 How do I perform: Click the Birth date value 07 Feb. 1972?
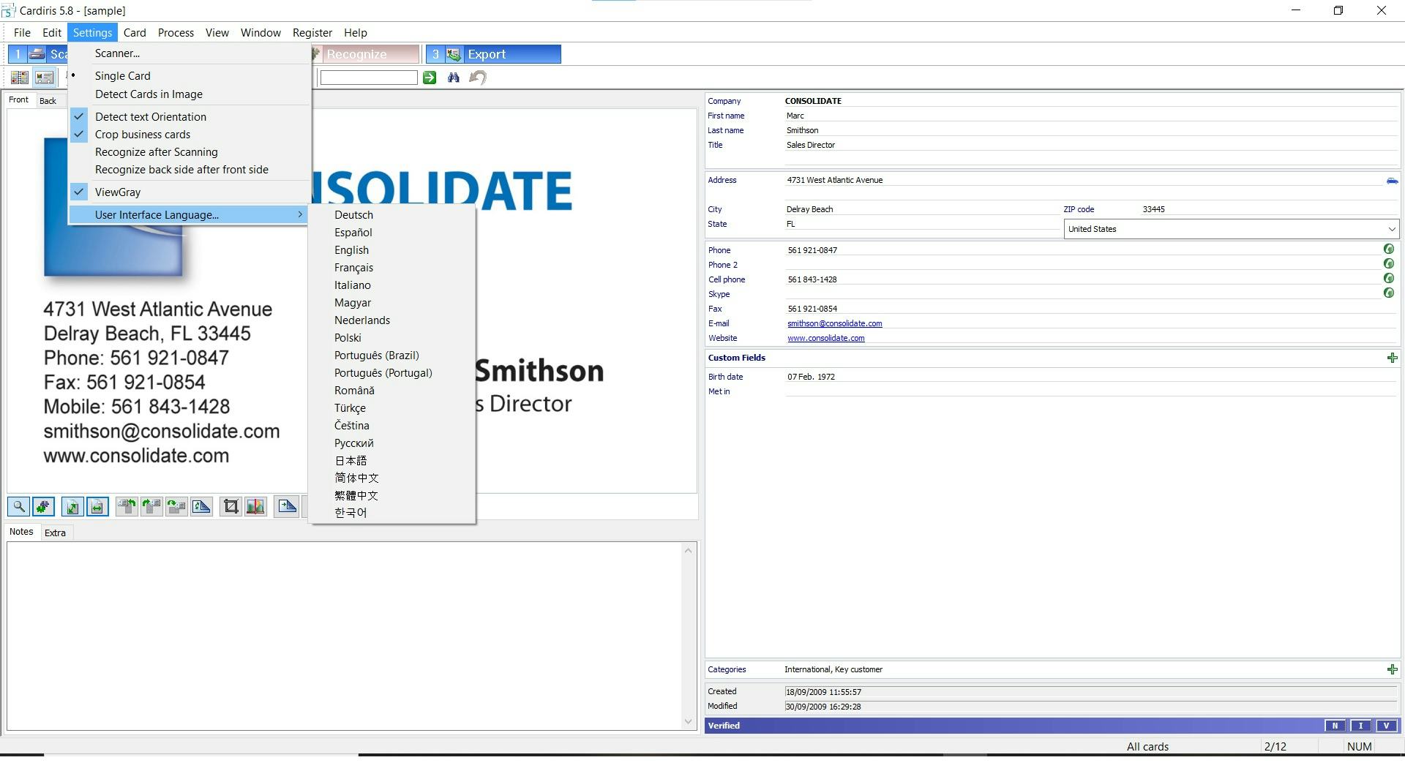(x=811, y=377)
